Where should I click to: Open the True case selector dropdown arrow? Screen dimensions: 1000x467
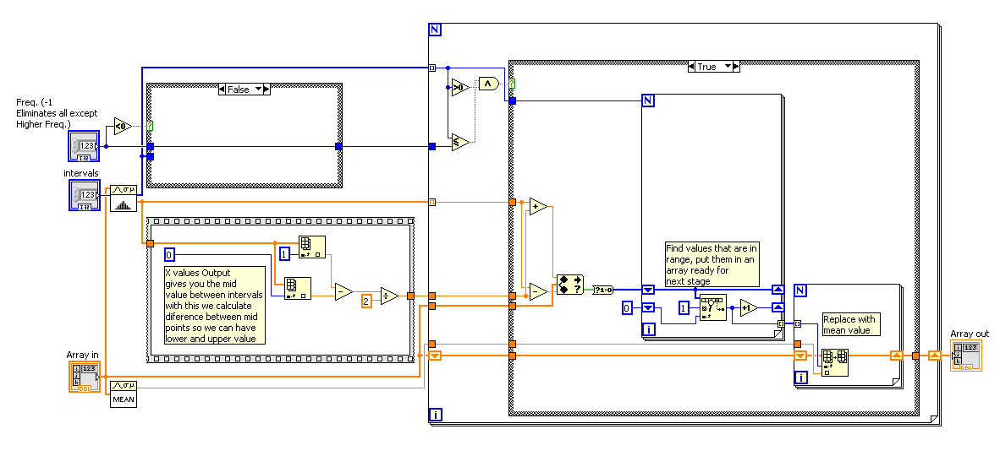coord(727,67)
